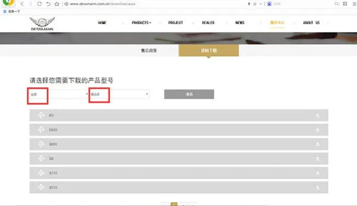Open the browser hamburger menu icon
The width and height of the screenshot is (357, 206).
tap(354, 4)
